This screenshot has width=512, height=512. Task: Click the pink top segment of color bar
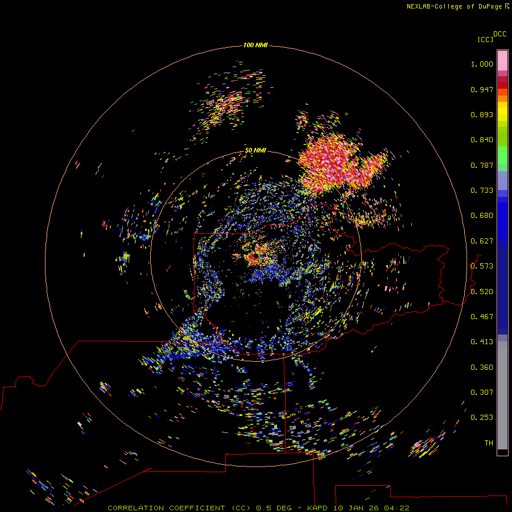point(502,61)
